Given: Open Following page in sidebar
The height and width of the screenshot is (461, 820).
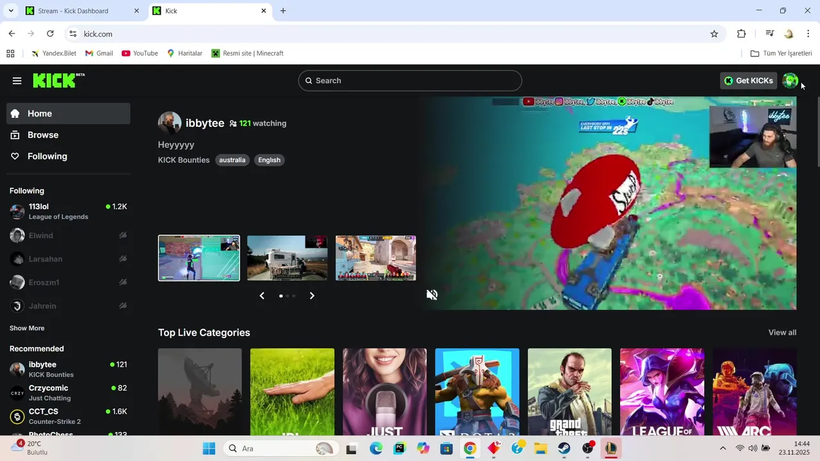Looking at the screenshot, I should point(69,156).
